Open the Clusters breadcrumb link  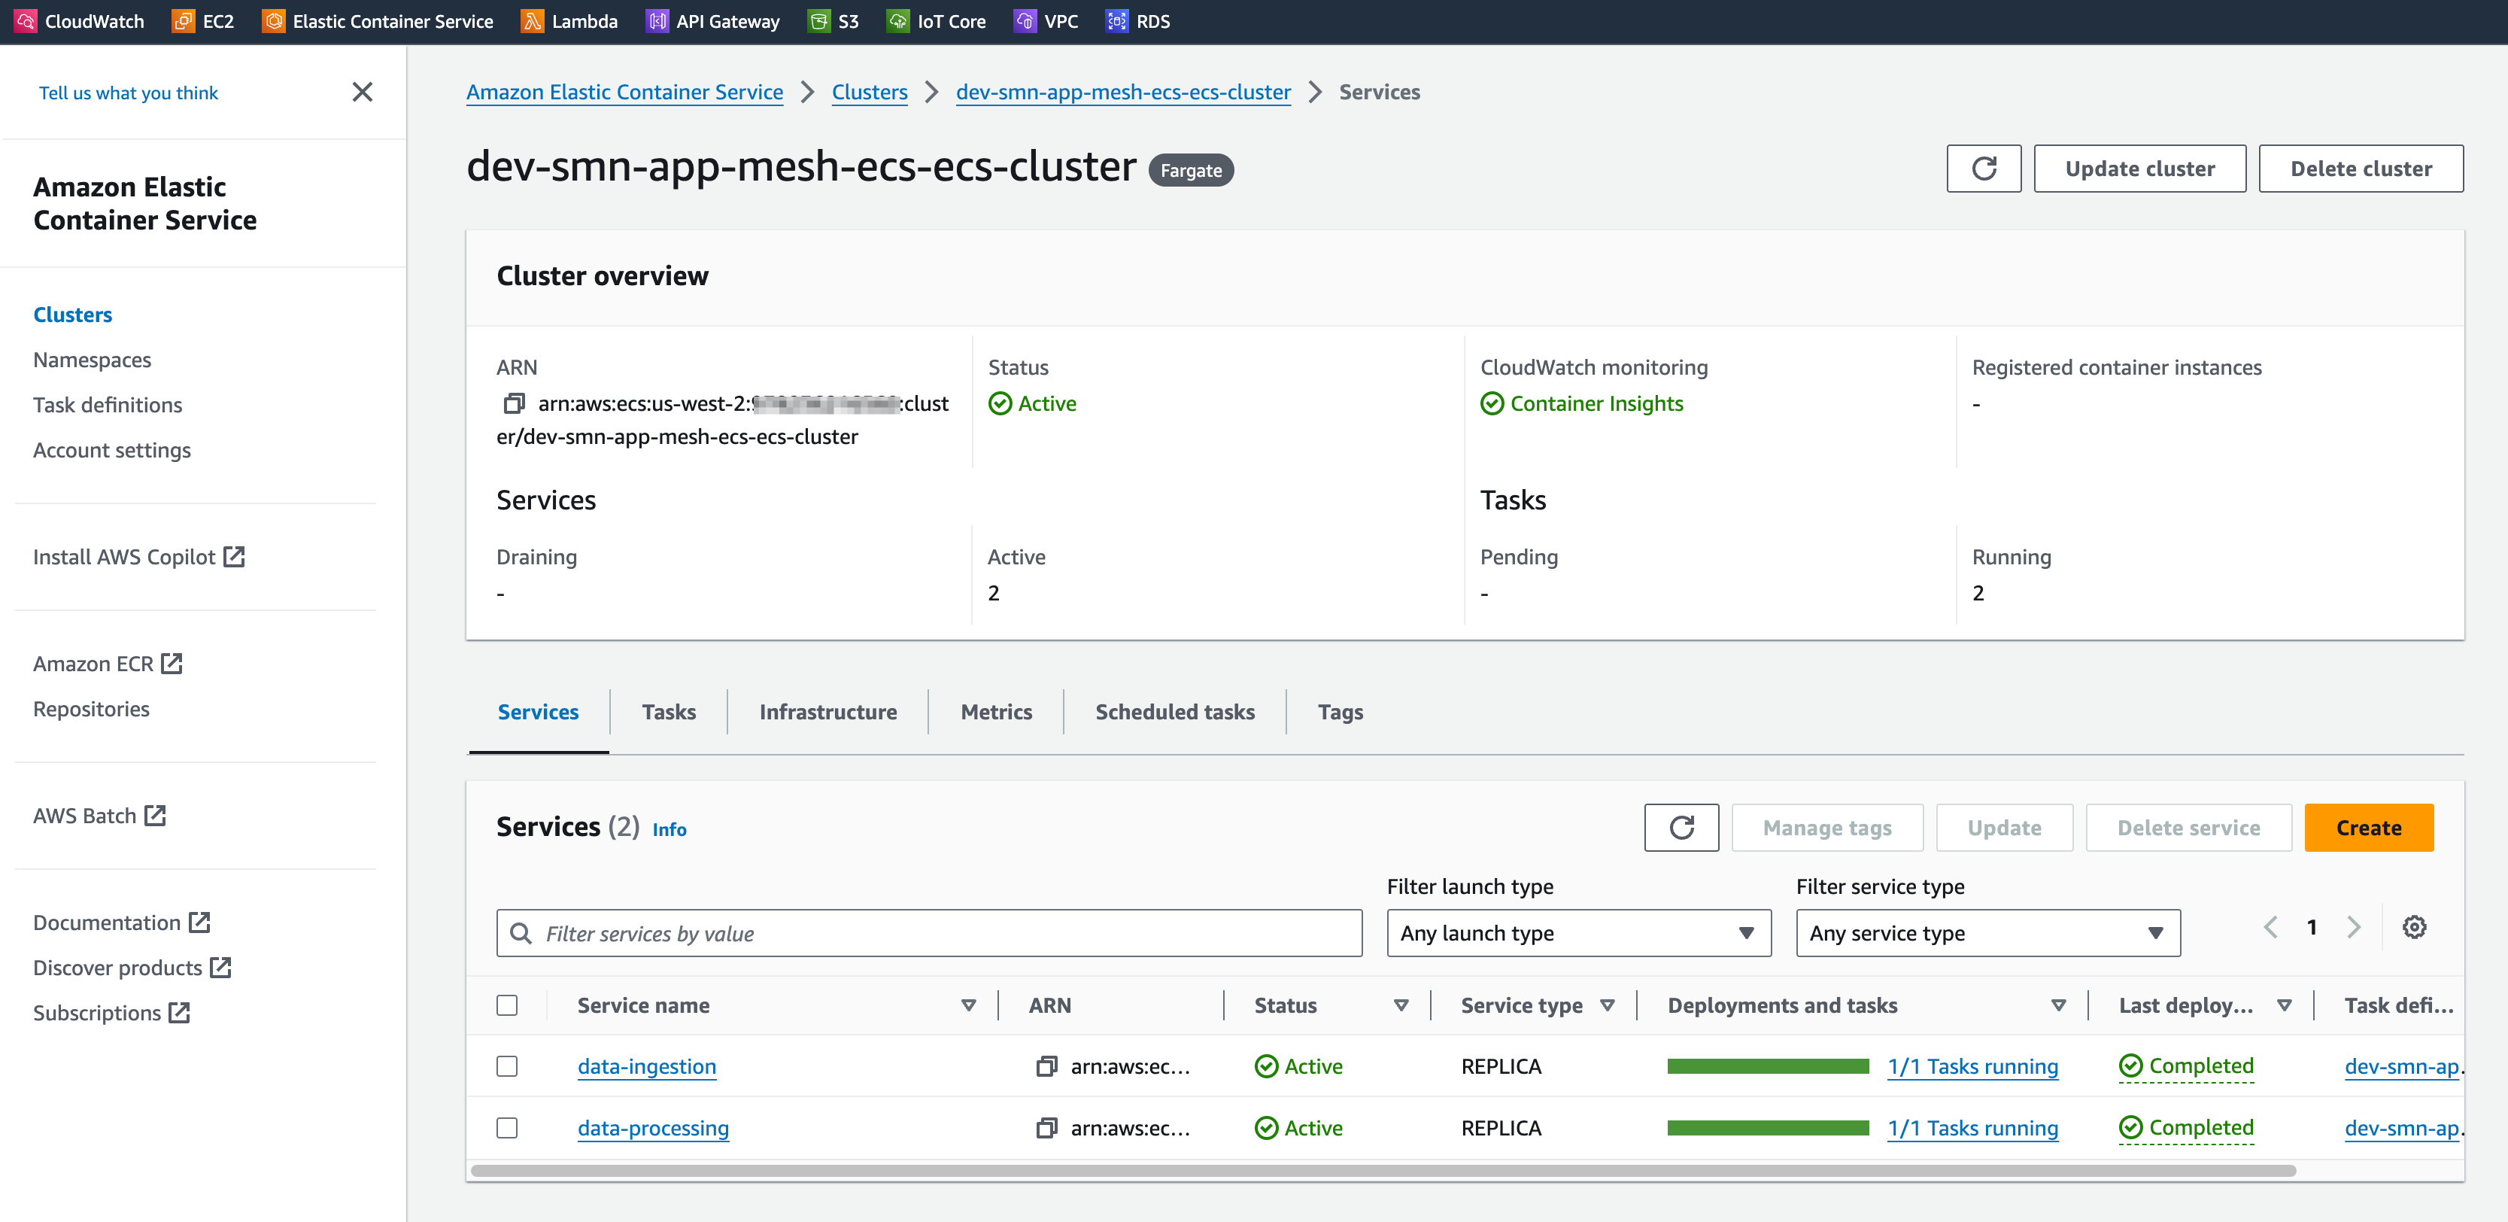tap(870, 92)
